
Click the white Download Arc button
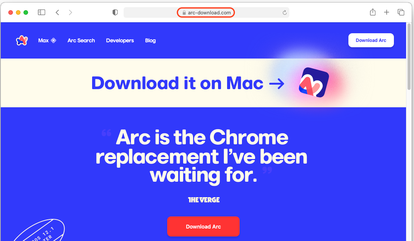pos(371,40)
